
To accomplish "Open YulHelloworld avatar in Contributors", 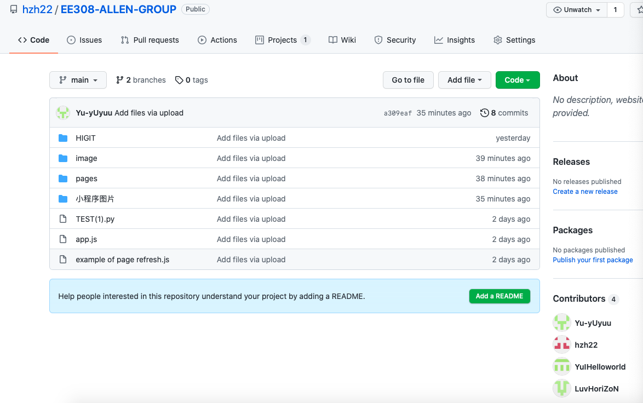I will 562,366.
